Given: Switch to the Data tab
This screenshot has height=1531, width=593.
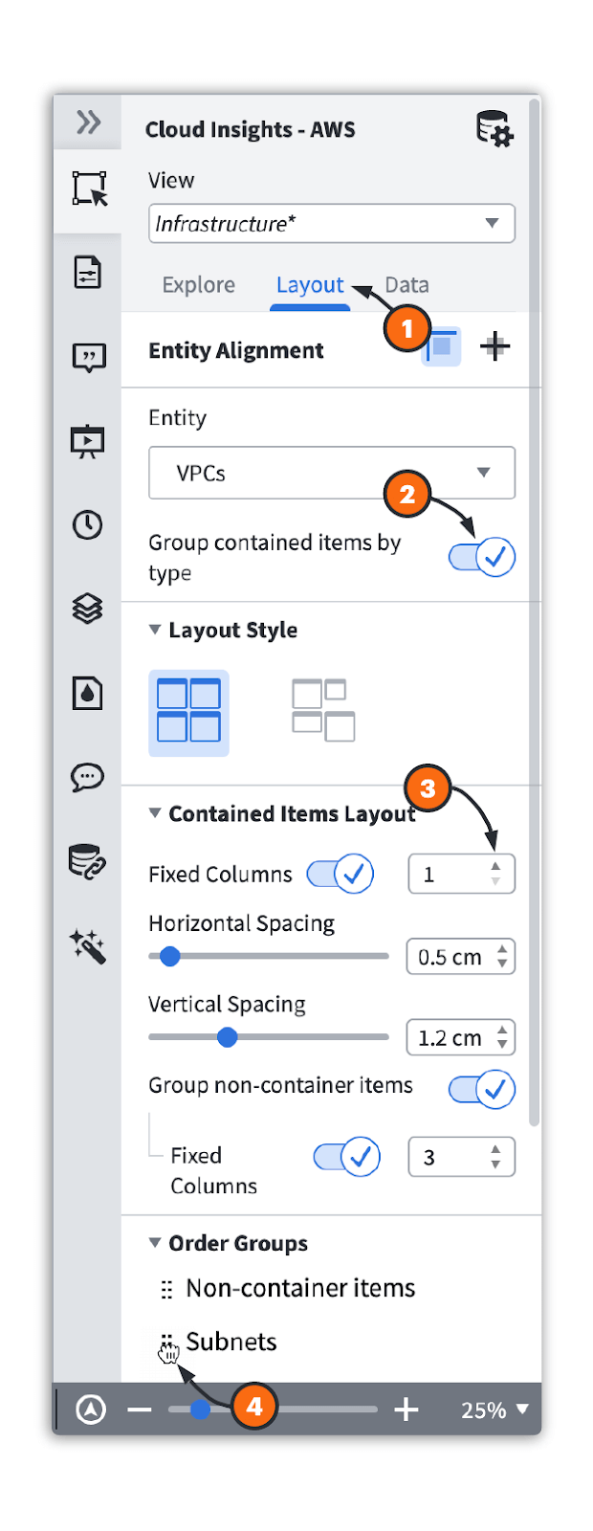Looking at the screenshot, I should click(406, 285).
